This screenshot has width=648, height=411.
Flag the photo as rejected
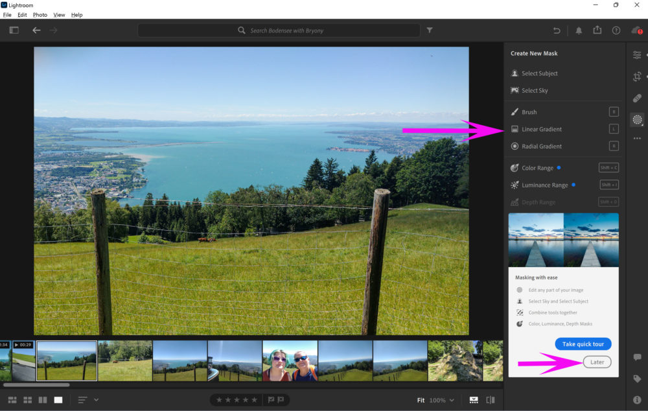point(281,400)
